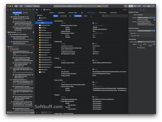Open the Breakpoint navigator icon
The height and width of the screenshot is (122, 162).
30,10
